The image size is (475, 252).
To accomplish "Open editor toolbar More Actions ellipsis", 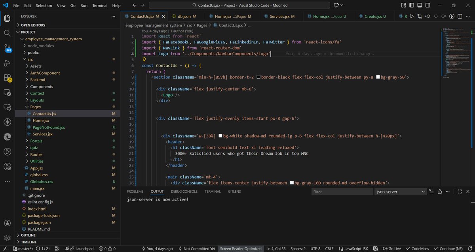I will click(x=467, y=16).
